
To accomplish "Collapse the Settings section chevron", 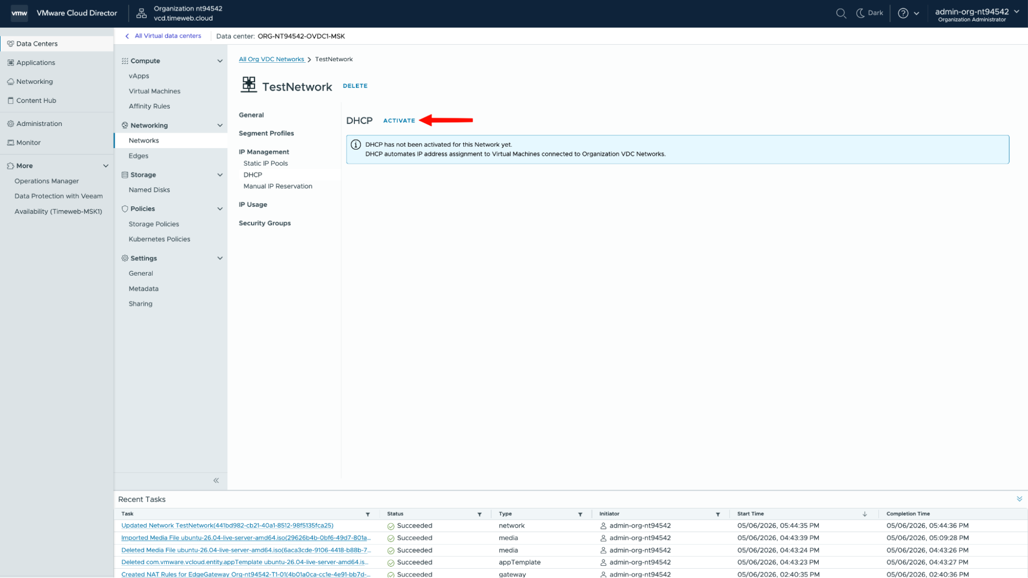I will [x=220, y=259].
